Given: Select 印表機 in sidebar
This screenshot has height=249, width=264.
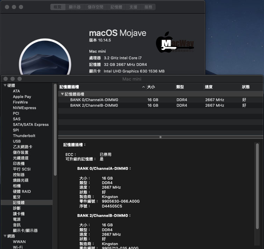Looking at the screenshot, I should (19, 163).
